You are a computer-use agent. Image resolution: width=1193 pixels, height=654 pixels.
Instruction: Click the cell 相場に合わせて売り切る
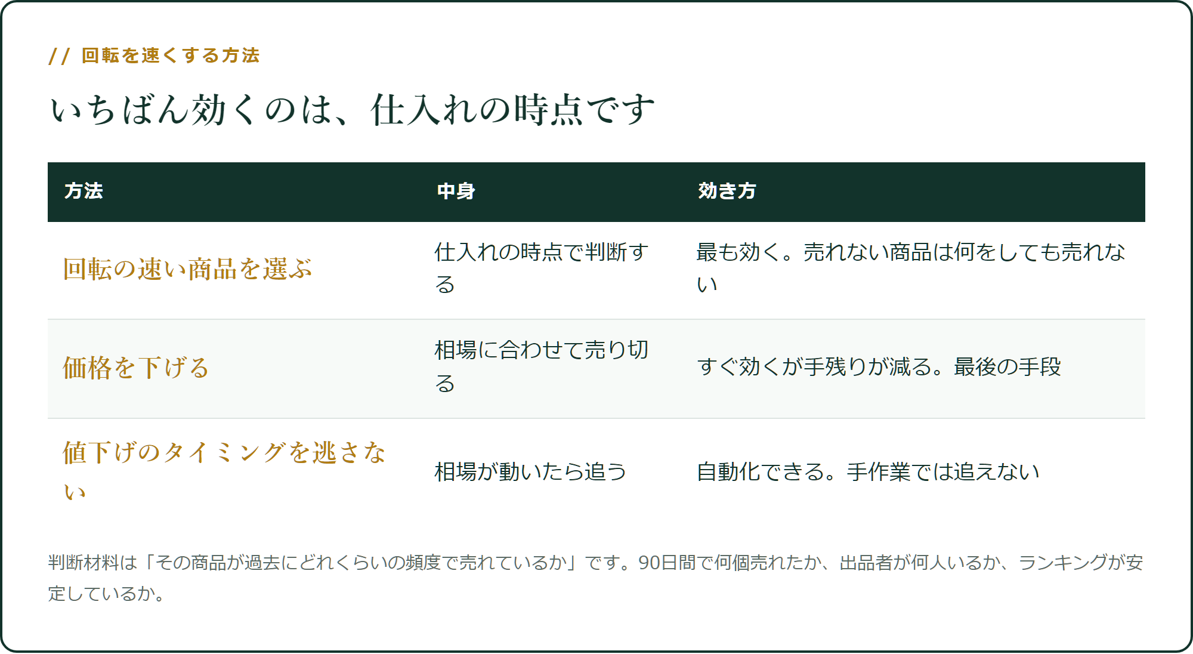pyautogui.click(x=542, y=367)
